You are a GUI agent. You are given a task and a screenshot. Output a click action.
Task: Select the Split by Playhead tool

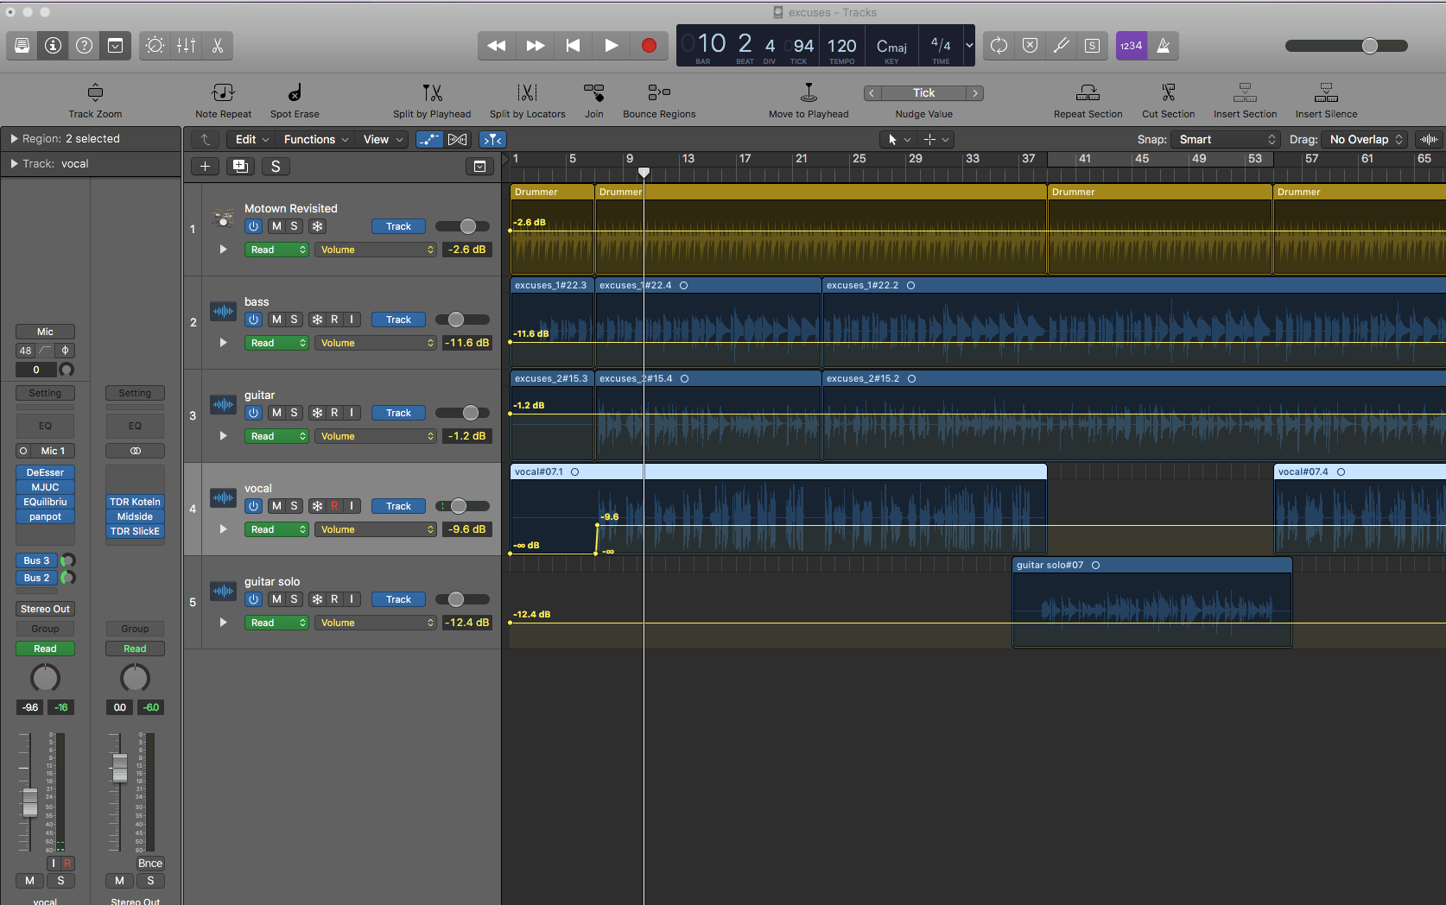coord(432,95)
